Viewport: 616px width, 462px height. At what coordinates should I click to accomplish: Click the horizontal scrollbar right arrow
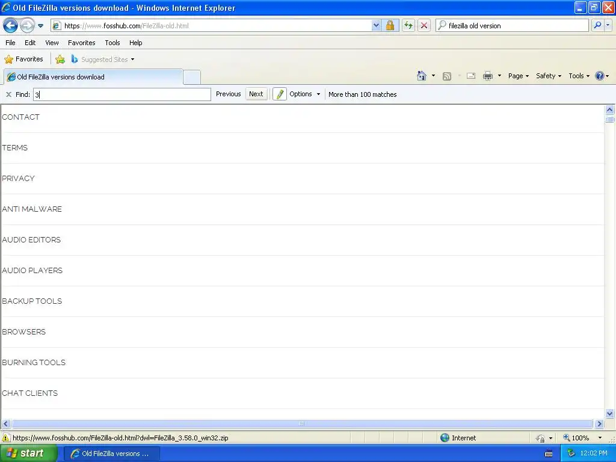pos(599,424)
